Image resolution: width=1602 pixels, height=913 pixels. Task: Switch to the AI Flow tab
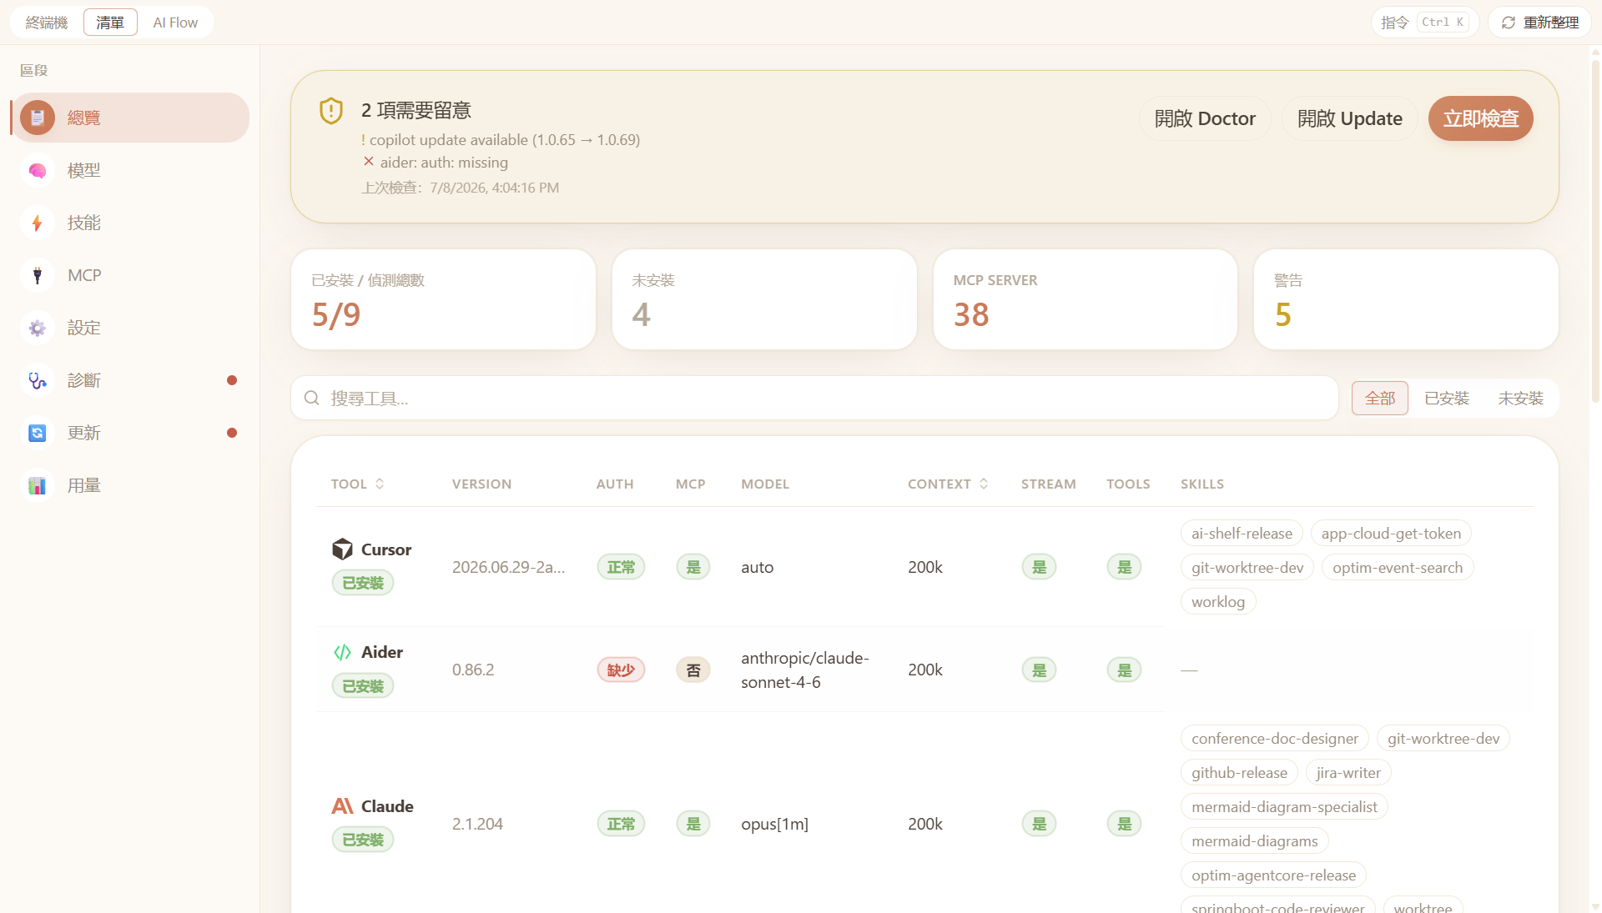pos(175,23)
